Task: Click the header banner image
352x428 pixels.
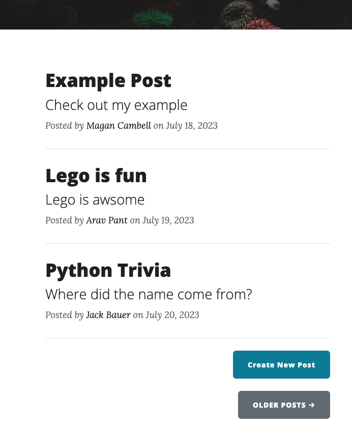Action: pyautogui.click(x=176, y=14)
